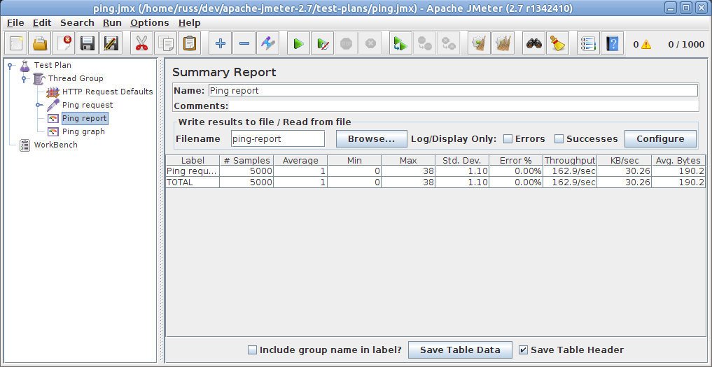Screen dimensions: 712x367
Task: Save the test plan with floppy icon
Action: (x=88, y=43)
